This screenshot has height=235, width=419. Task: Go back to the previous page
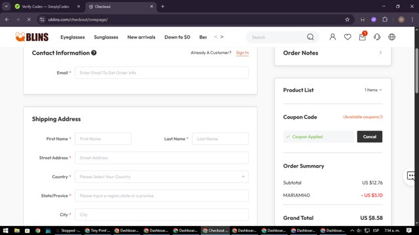click(x=7, y=20)
